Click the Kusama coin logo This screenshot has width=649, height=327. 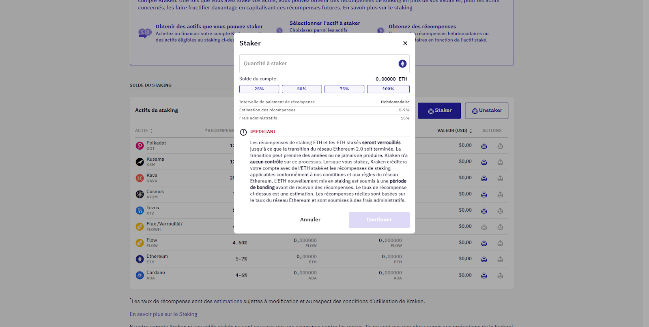(140, 162)
